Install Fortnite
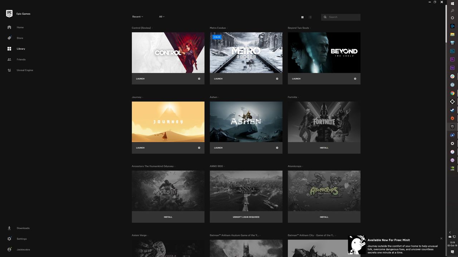This screenshot has height=257, width=458. [324, 148]
